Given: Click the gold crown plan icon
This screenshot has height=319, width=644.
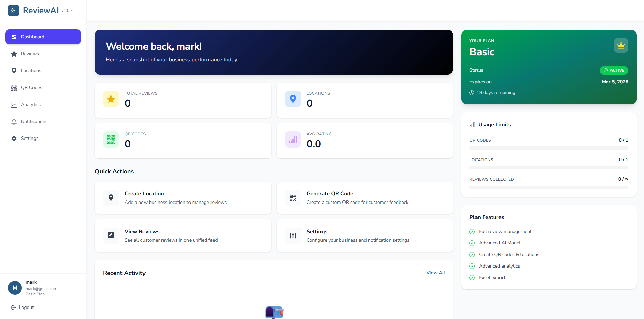Looking at the screenshot, I should click(x=621, y=46).
